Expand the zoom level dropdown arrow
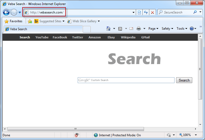 pos(196,135)
